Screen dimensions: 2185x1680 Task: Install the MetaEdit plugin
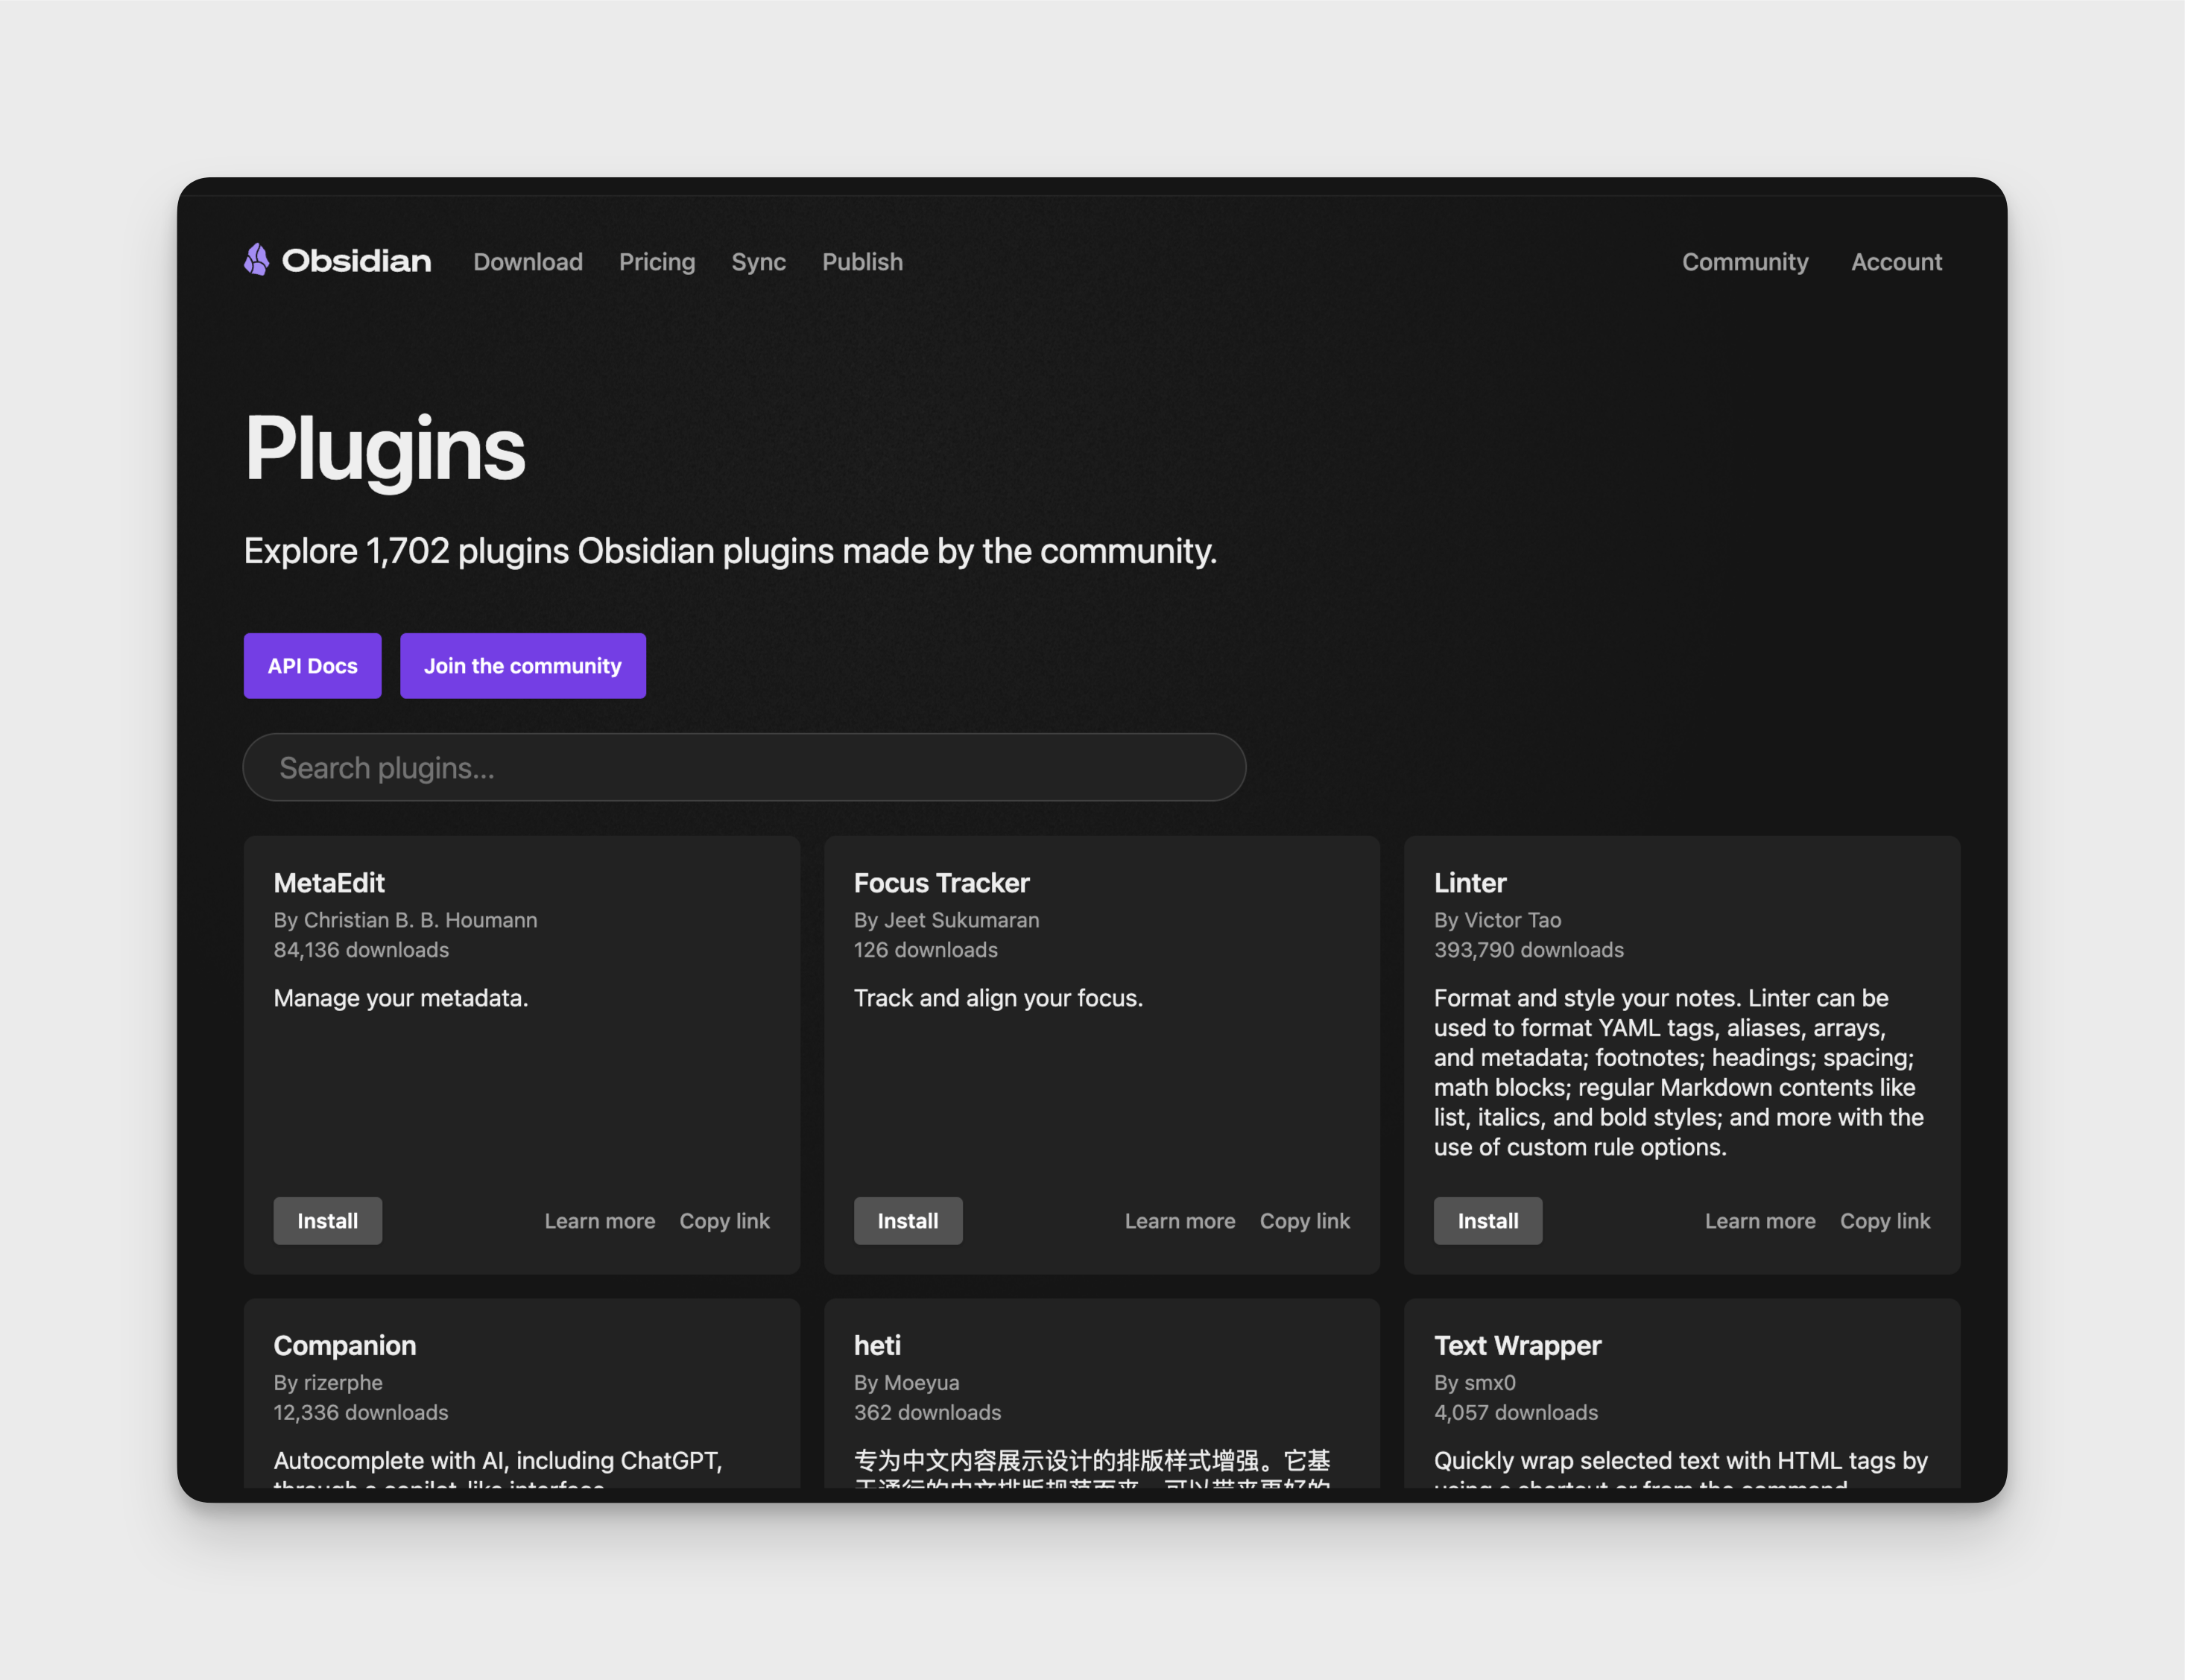[327, 1220]
